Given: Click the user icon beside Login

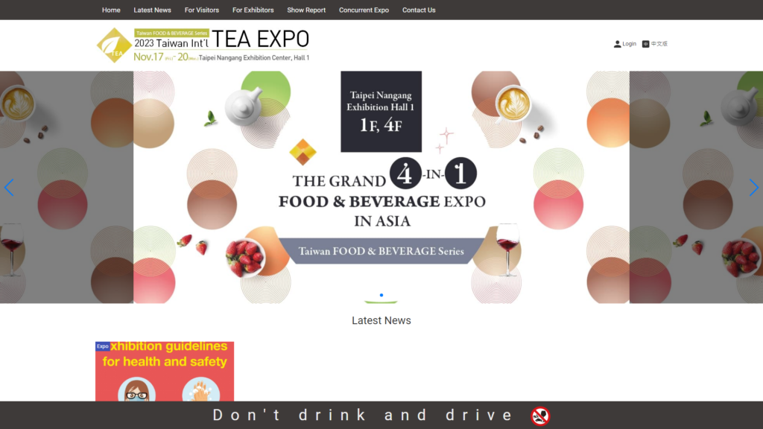Looking at the screenshot, I should (x=617, y=44).
